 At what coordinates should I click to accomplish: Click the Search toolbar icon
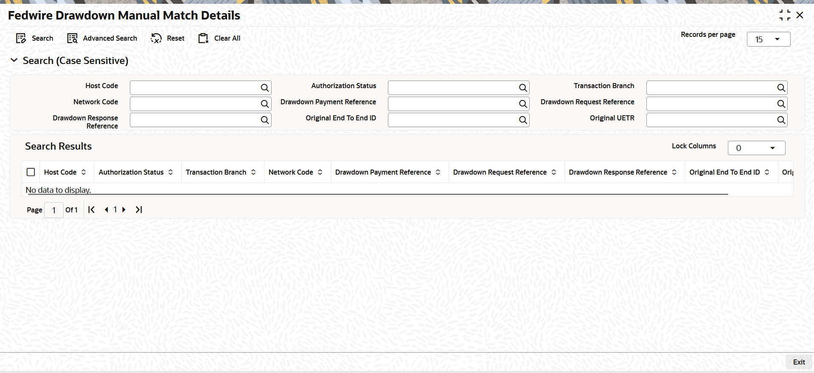pyautogui.click(x=21, y=39)
